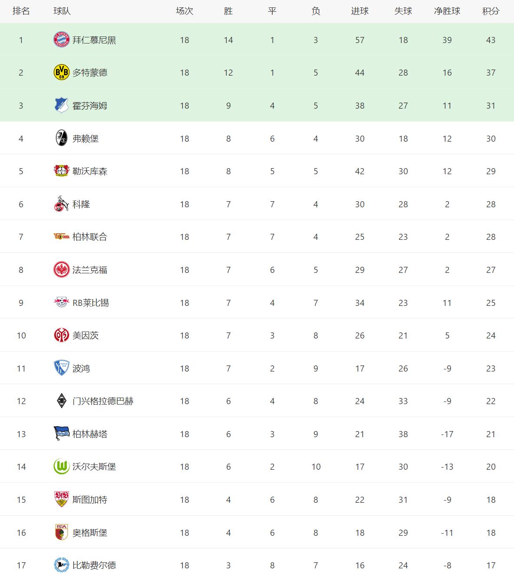The width and height of the screenshot is (514, 574).
Task: Open team link 门兴格拉德巴赫
Action: click(103, 401)
